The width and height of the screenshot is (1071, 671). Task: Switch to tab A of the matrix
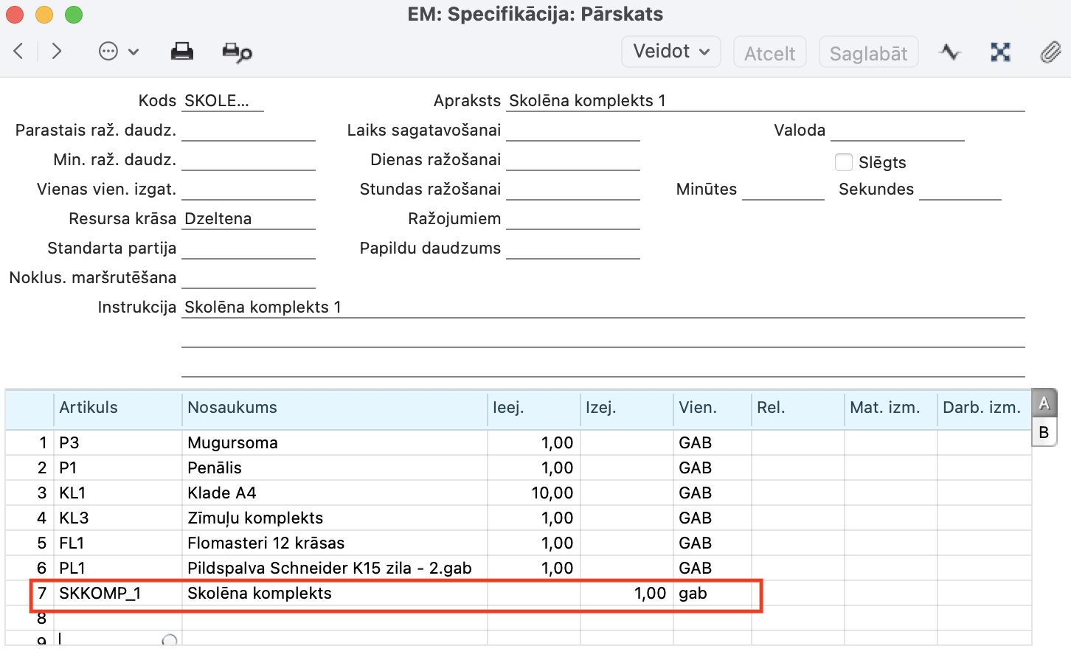(x=1044, y=403)
